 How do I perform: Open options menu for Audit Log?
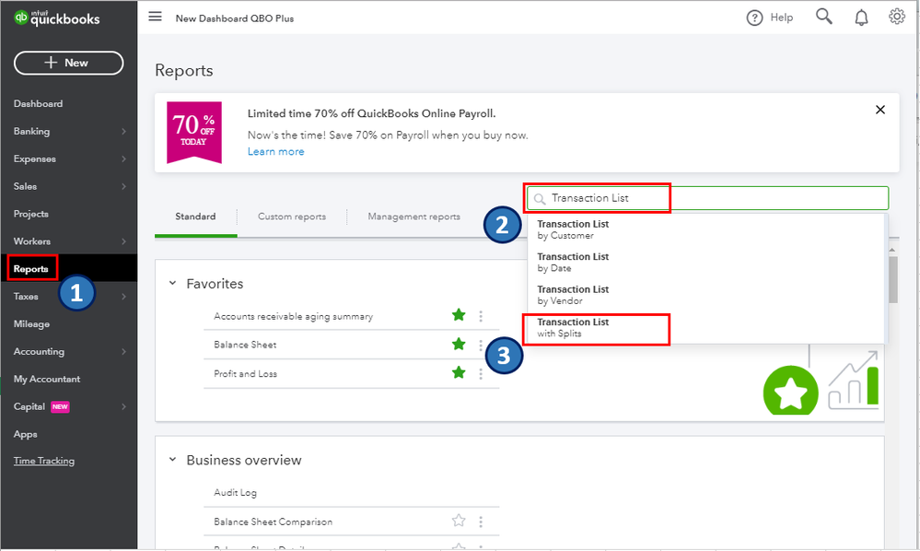click(480, 492)
